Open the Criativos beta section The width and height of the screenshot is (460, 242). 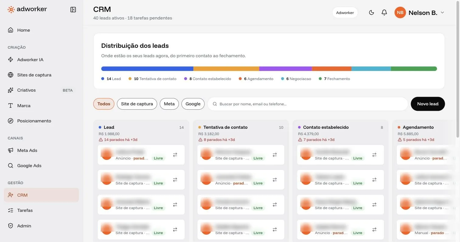click(x=41, y=90)
